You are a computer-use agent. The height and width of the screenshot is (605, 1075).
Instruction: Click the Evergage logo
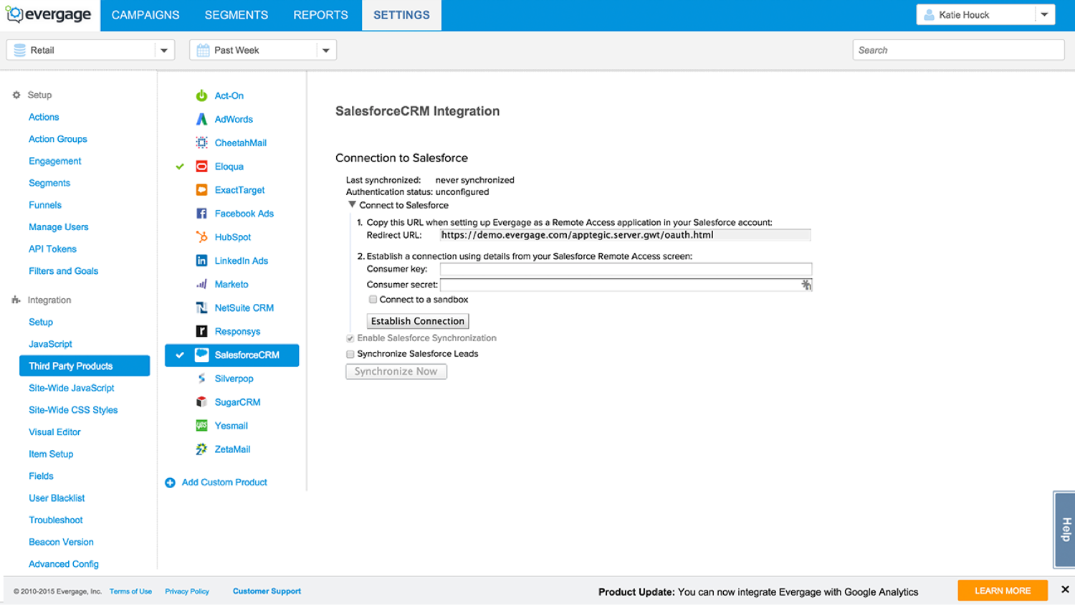[x=48, y=14]
